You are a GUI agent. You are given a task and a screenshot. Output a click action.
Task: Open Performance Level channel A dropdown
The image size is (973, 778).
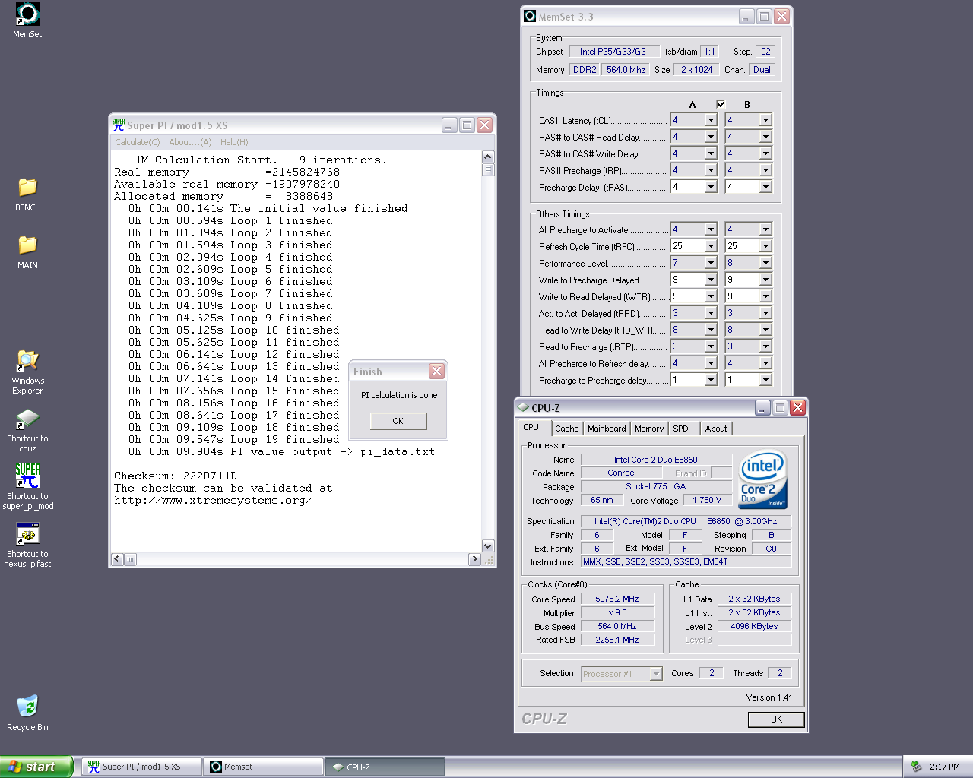click(711, 263)
